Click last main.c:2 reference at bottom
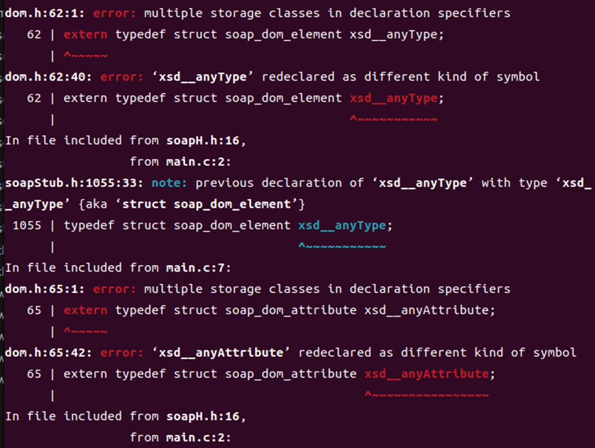 tap(198, 438)
